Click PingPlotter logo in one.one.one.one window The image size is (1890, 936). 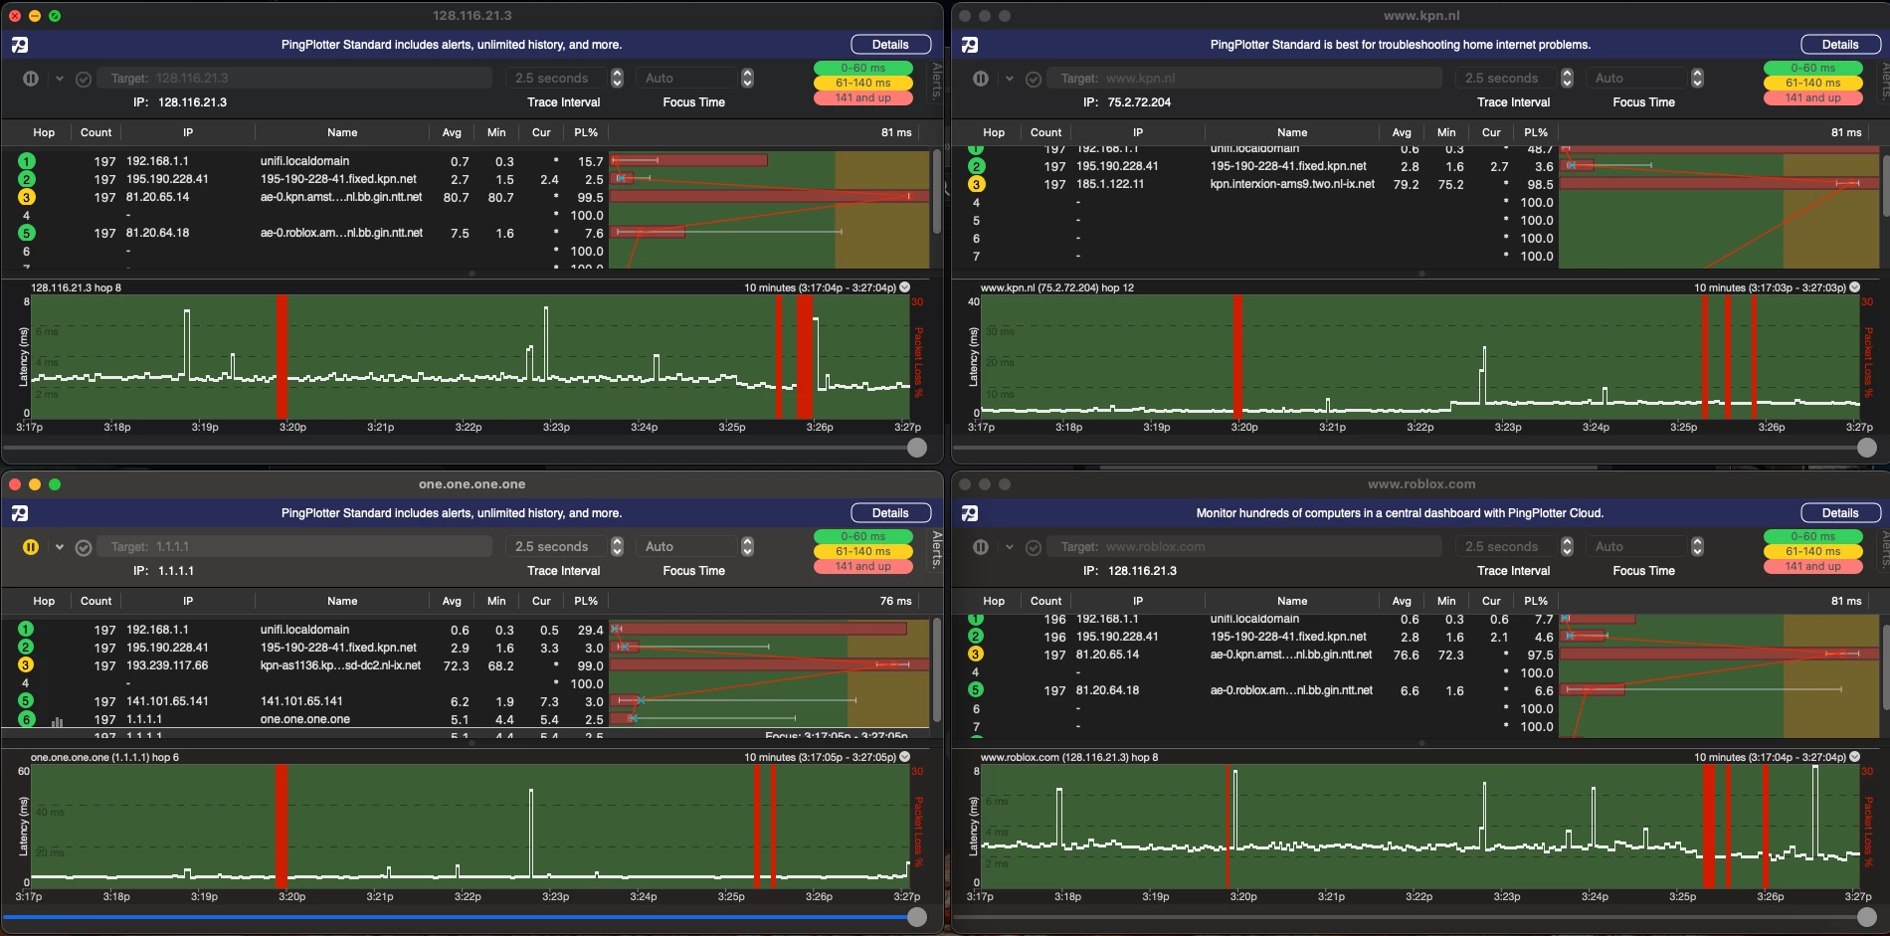(20, 513)
